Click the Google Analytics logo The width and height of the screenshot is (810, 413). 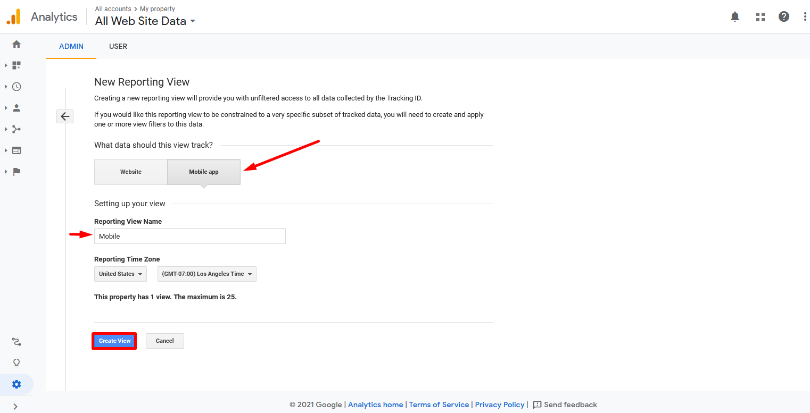(13, 16)
